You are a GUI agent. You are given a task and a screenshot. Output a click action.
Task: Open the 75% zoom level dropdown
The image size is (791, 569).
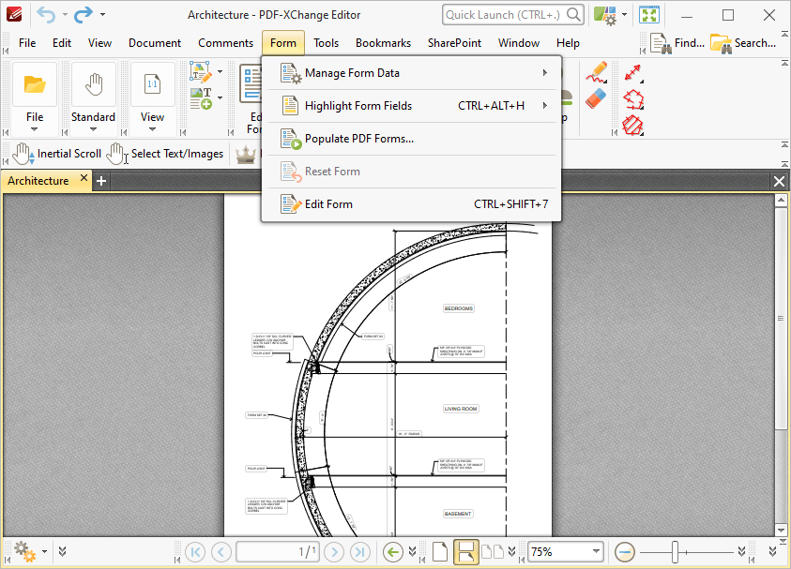tap(595, 552)
